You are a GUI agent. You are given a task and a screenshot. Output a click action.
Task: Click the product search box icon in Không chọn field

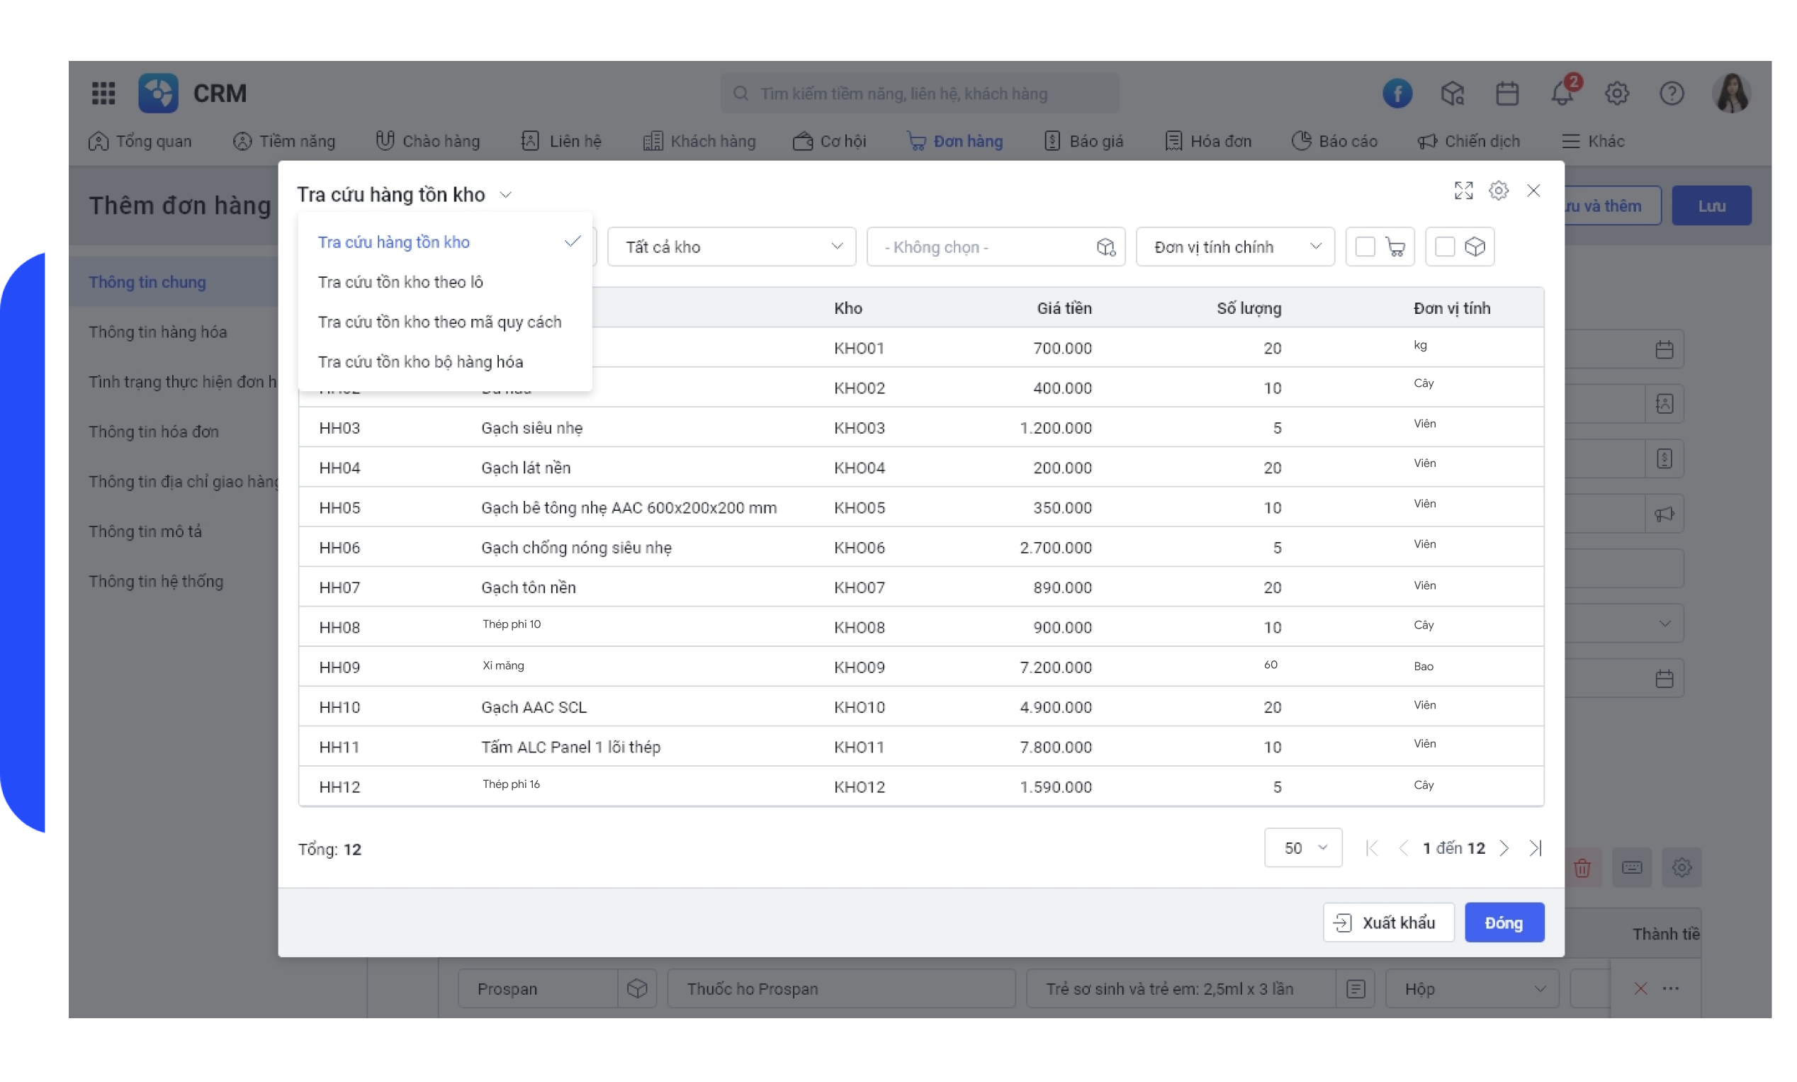[1105, 247]
